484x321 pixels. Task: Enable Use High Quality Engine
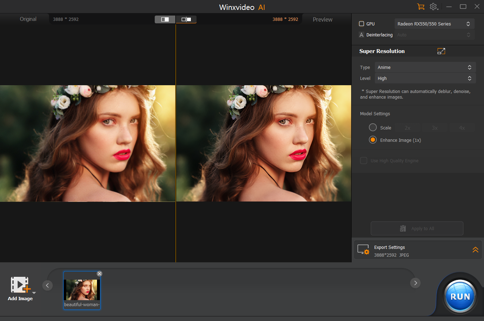363,160
